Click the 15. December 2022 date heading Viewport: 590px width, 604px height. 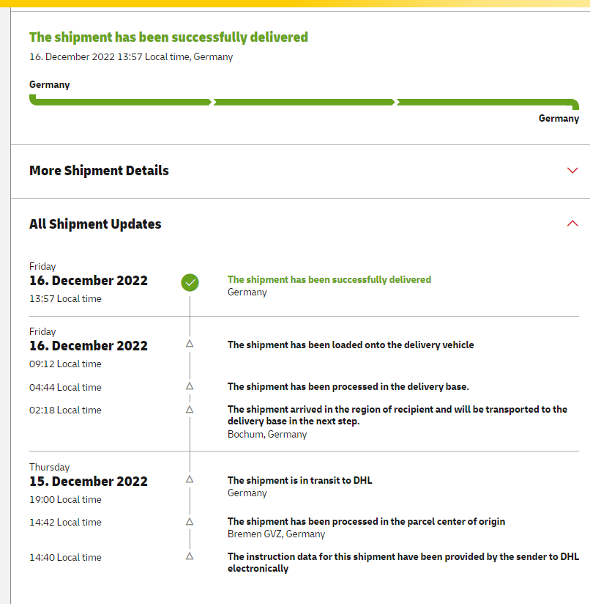(x=89, y=482)
